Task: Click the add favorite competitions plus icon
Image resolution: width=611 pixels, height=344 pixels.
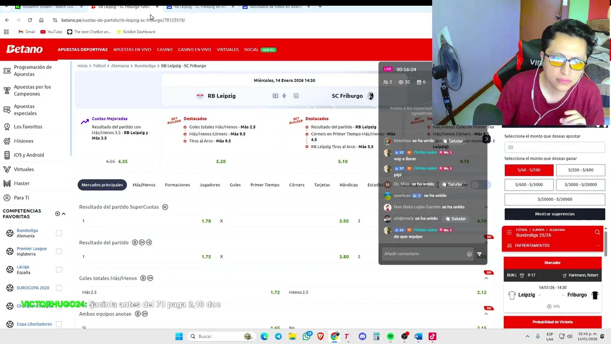Action: point(57,214)
